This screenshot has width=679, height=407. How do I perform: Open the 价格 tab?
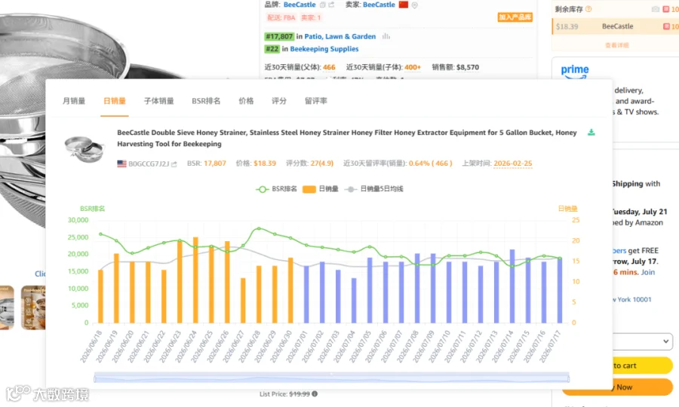tap(246, 101)
